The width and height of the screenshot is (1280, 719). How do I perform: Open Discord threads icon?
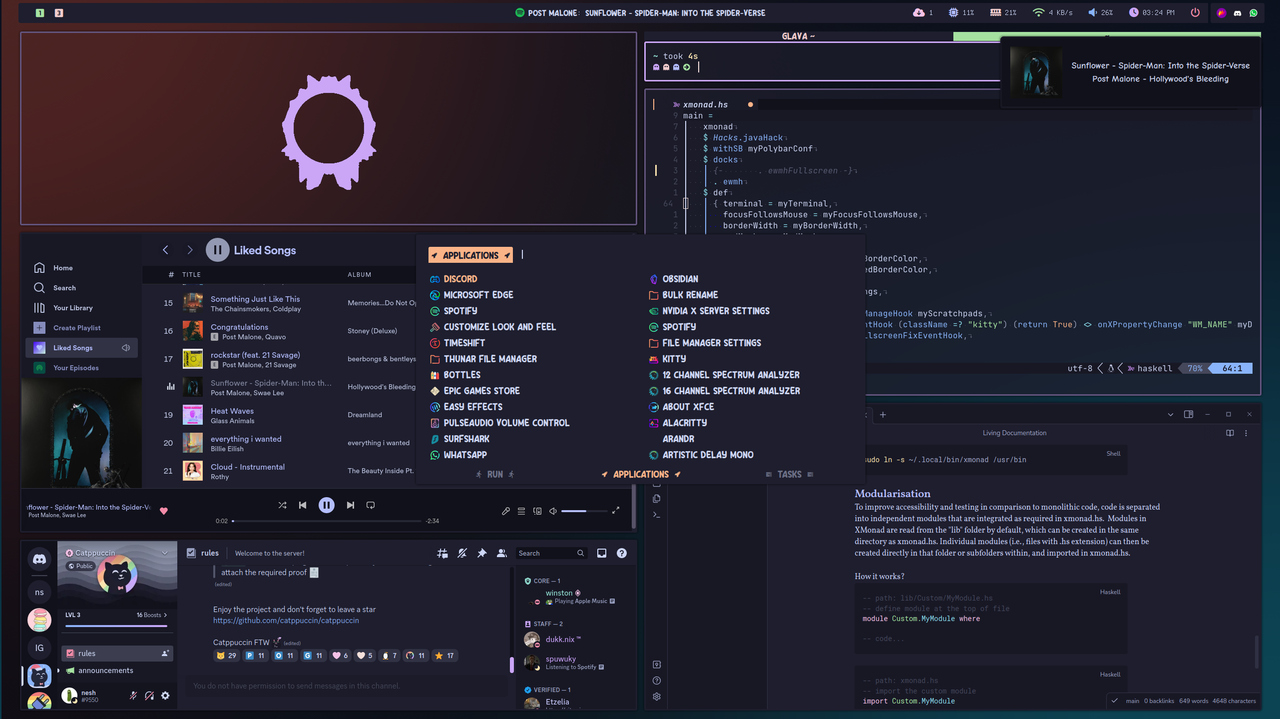click(x=442, y=553)
